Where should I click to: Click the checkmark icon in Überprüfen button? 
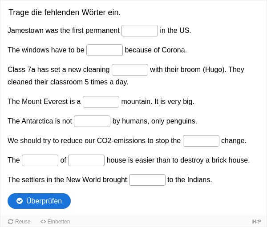20,201
